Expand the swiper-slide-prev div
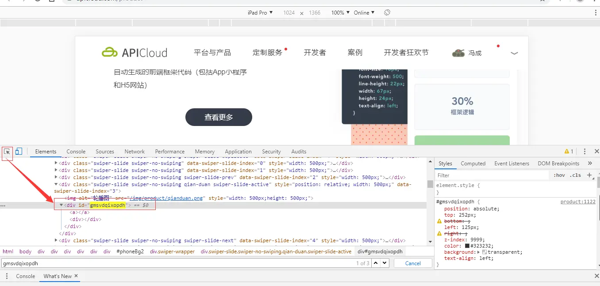The height and width of the screenshot is (286, 600). coord(56,177)
